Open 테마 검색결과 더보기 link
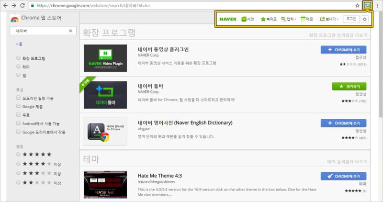The width and height of the screenshot is (383, 202). (347, 162)
